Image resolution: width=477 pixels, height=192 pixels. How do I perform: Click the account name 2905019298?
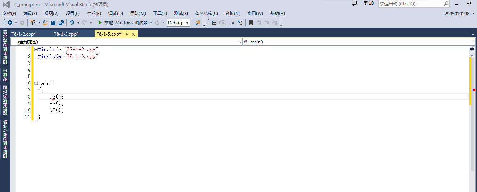(457, 14)
